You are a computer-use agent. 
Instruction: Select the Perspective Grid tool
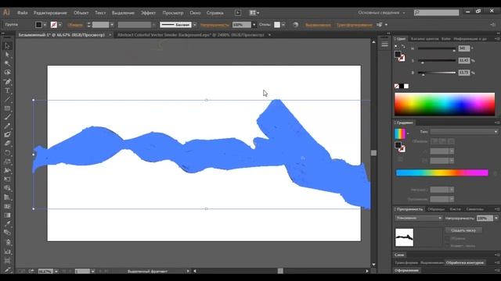[x=7, y=197]
